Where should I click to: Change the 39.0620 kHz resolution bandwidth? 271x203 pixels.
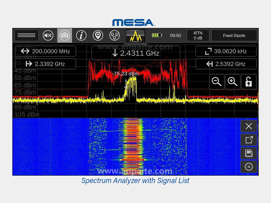click(226, 51)
